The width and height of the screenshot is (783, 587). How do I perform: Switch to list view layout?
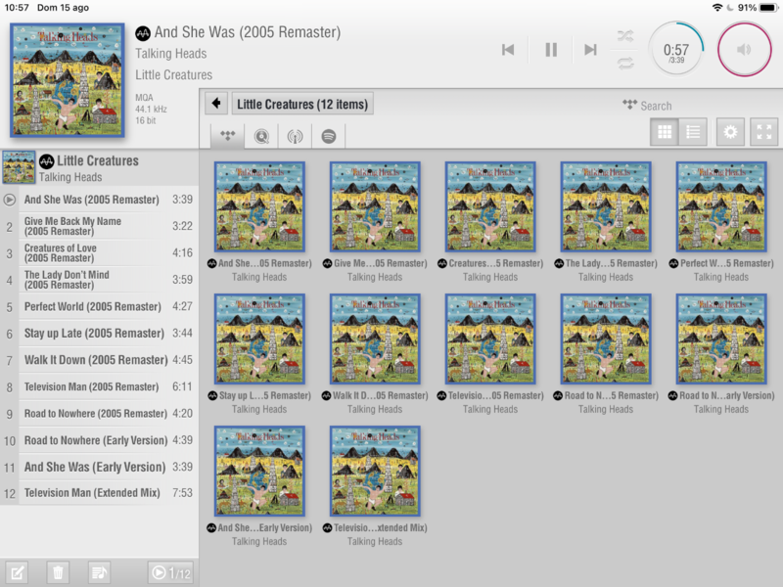coord(693,132)
